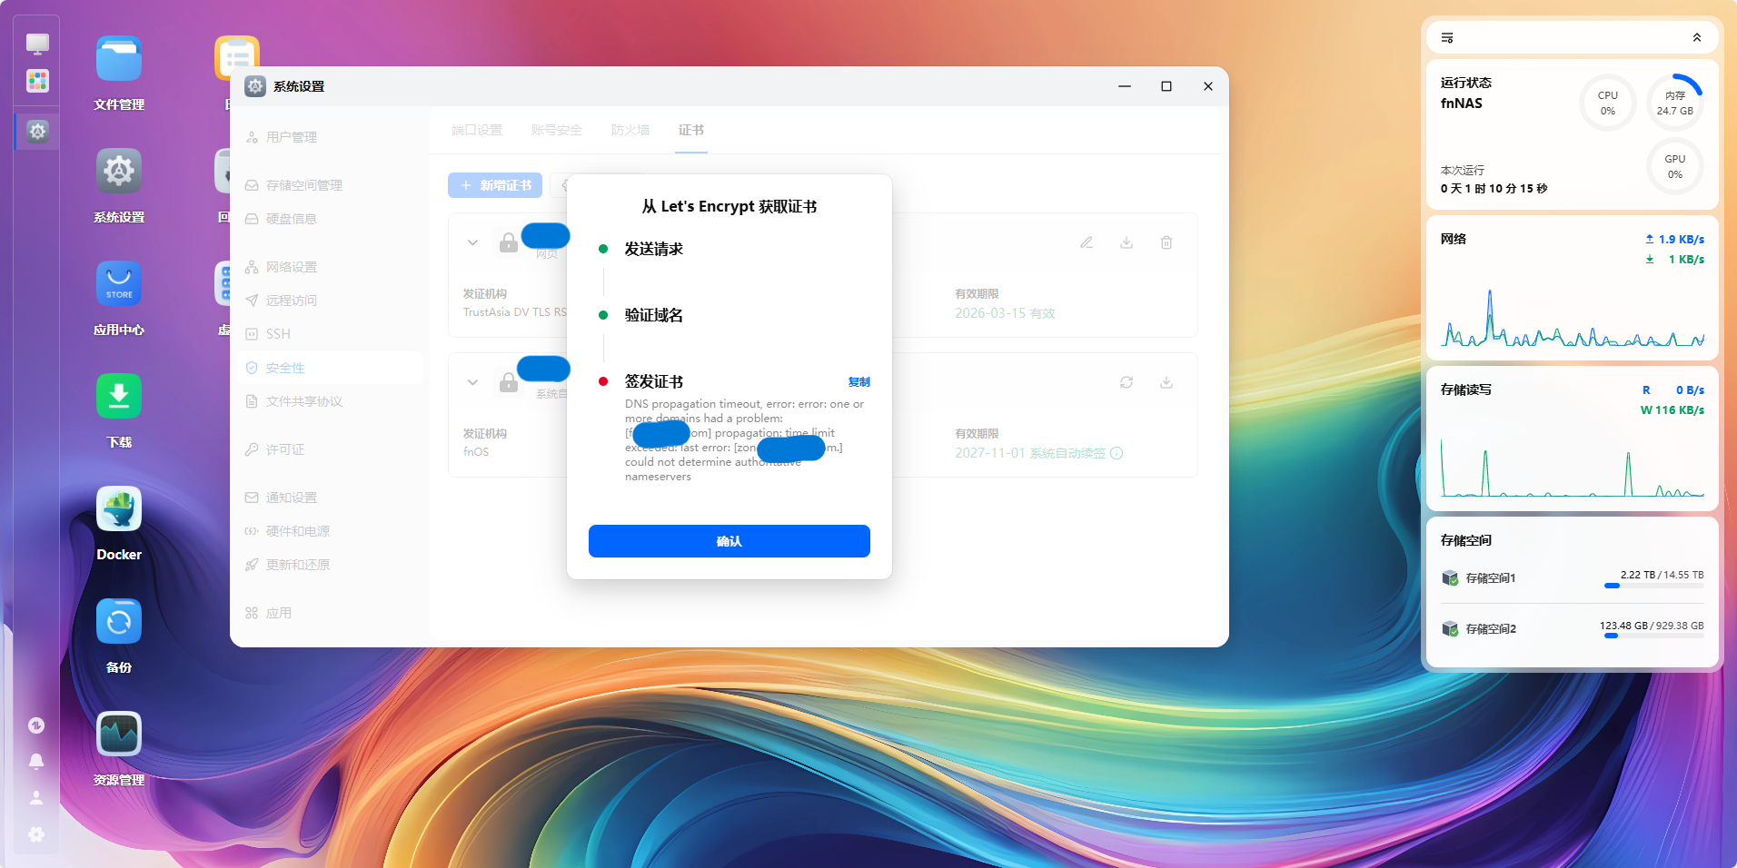
Task: Switch to the 端口设置 tab
Action: [x=477, y=131]
